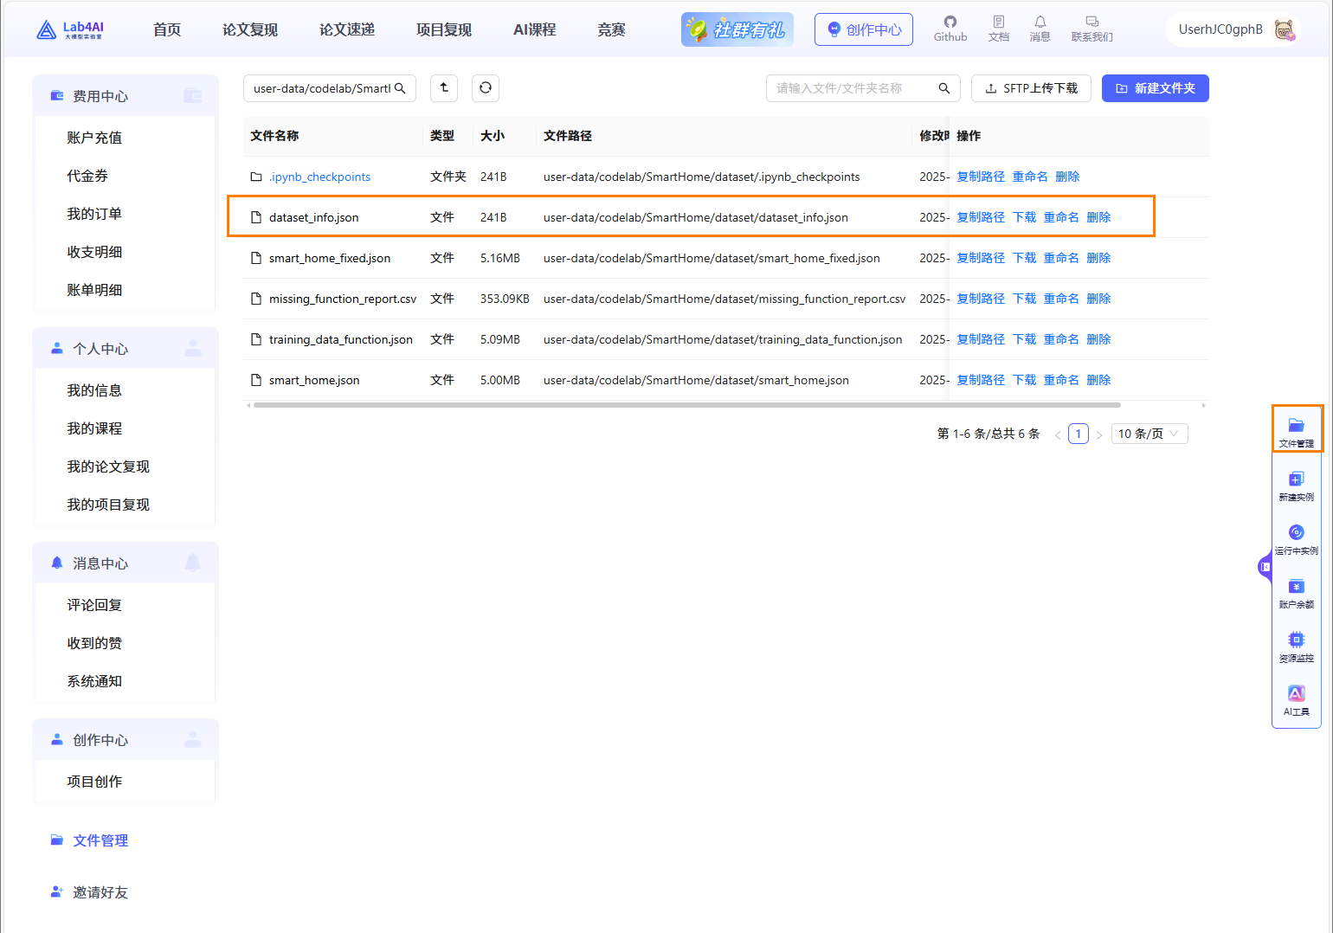Go to the 论文复现 nav tab

point(250,29)
